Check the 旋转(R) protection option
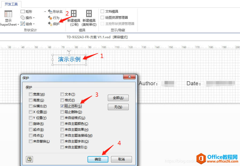This screenshot has height=166, width=240. pyautogui.click(x=31, y=124)
